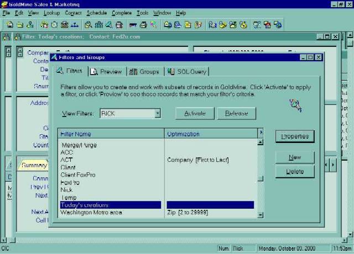Click the Filter Name column header
Viewport: 354px width, 254px height.
(x=111, y=134)
